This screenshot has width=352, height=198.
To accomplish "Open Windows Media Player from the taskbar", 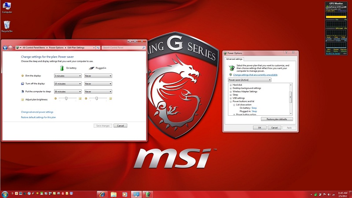I will pos(125,194).
